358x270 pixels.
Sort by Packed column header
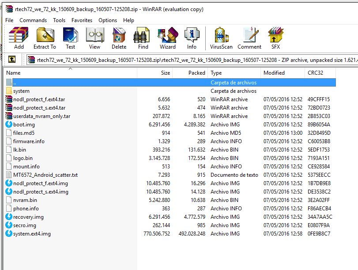coord(190,73)
